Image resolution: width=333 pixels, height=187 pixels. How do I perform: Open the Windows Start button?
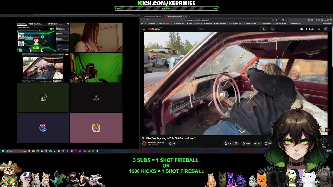pos(3,151)
